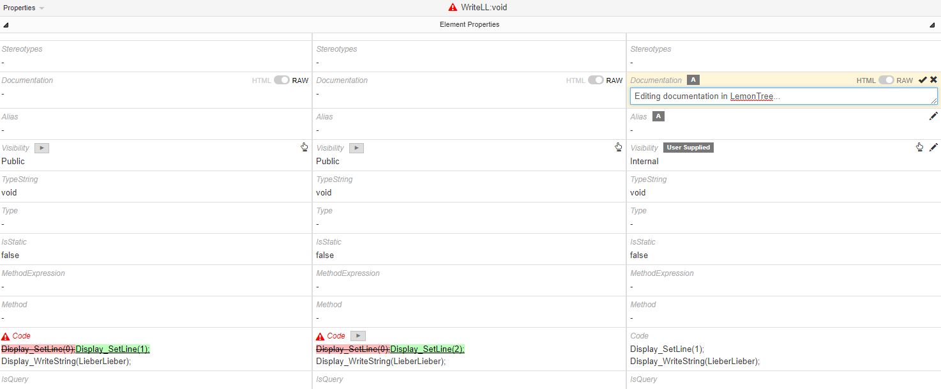
Task: Click the A badge beside the Alias label
Action: tap(658, 116)
